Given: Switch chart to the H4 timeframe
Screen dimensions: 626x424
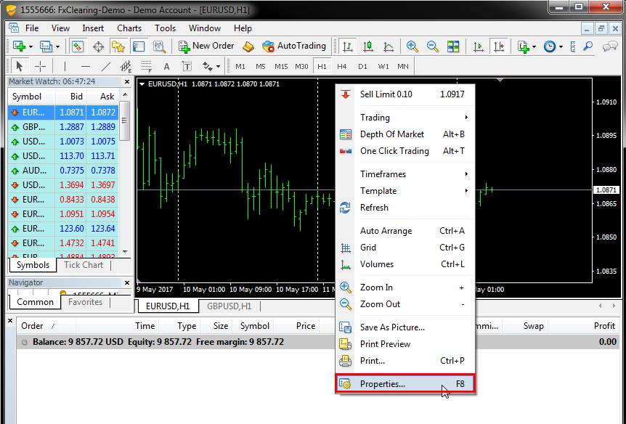Looking at the screenshot, I should (342, 66).
